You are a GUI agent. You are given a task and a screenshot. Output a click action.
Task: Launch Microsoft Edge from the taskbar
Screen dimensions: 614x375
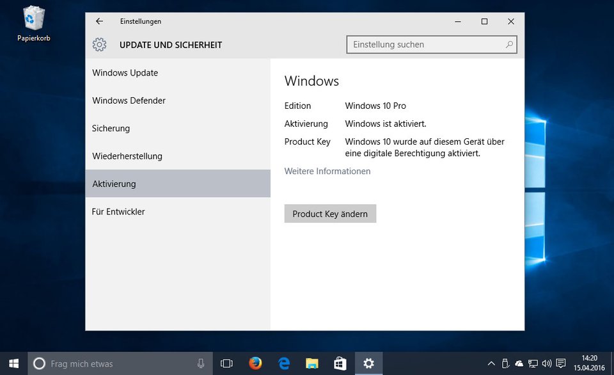point(284,363)
